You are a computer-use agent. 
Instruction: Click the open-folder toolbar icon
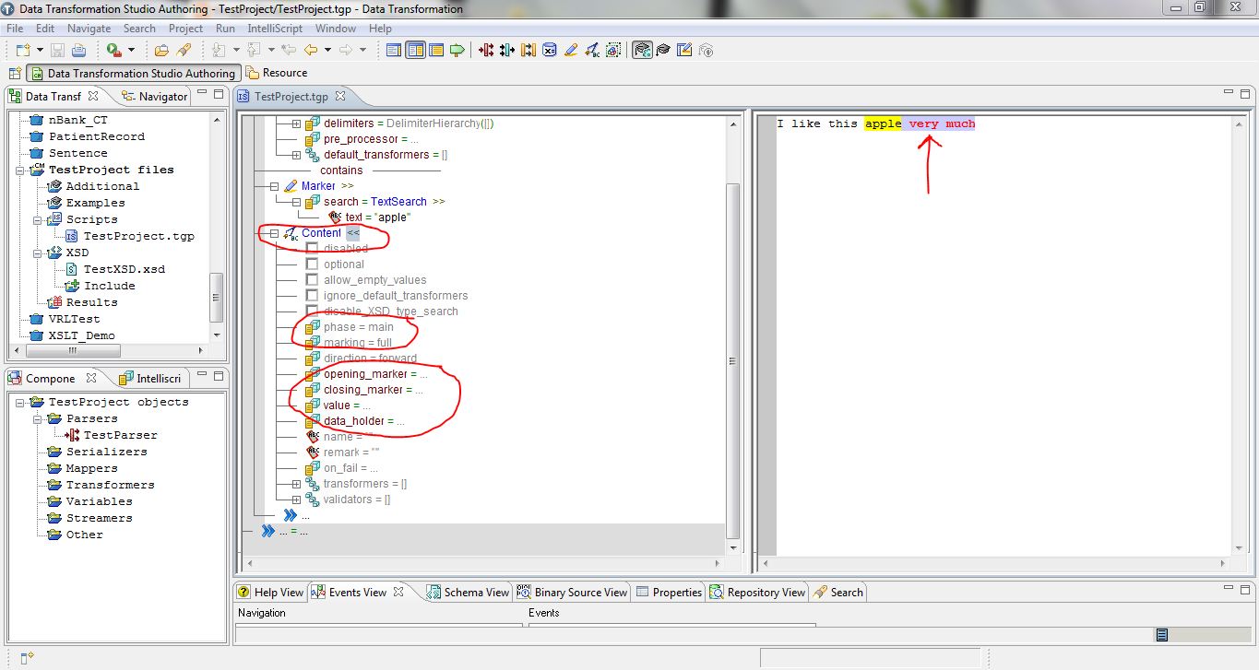point(161,50)
